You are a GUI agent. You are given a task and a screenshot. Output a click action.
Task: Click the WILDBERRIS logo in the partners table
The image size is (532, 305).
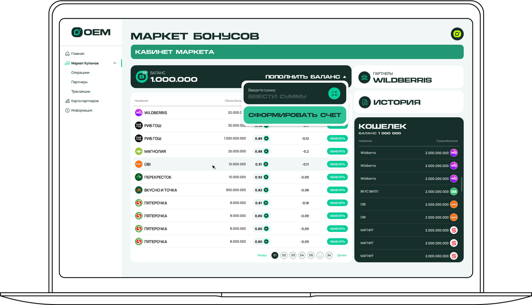point(138,112)
